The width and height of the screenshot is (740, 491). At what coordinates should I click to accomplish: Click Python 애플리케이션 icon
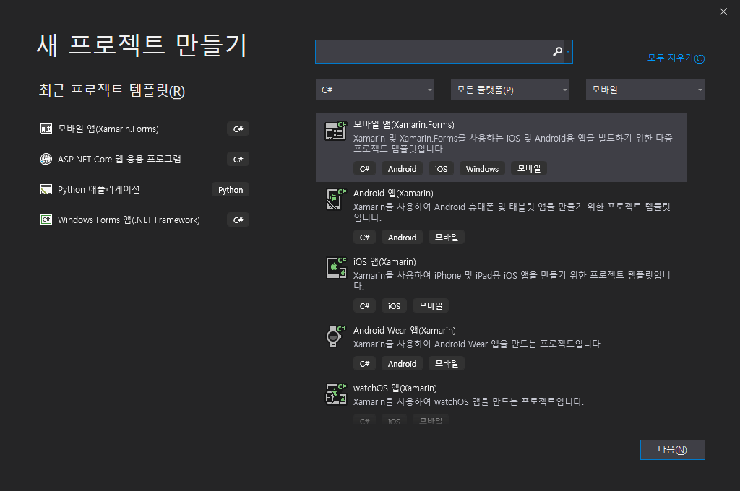(x=46, y=190)
